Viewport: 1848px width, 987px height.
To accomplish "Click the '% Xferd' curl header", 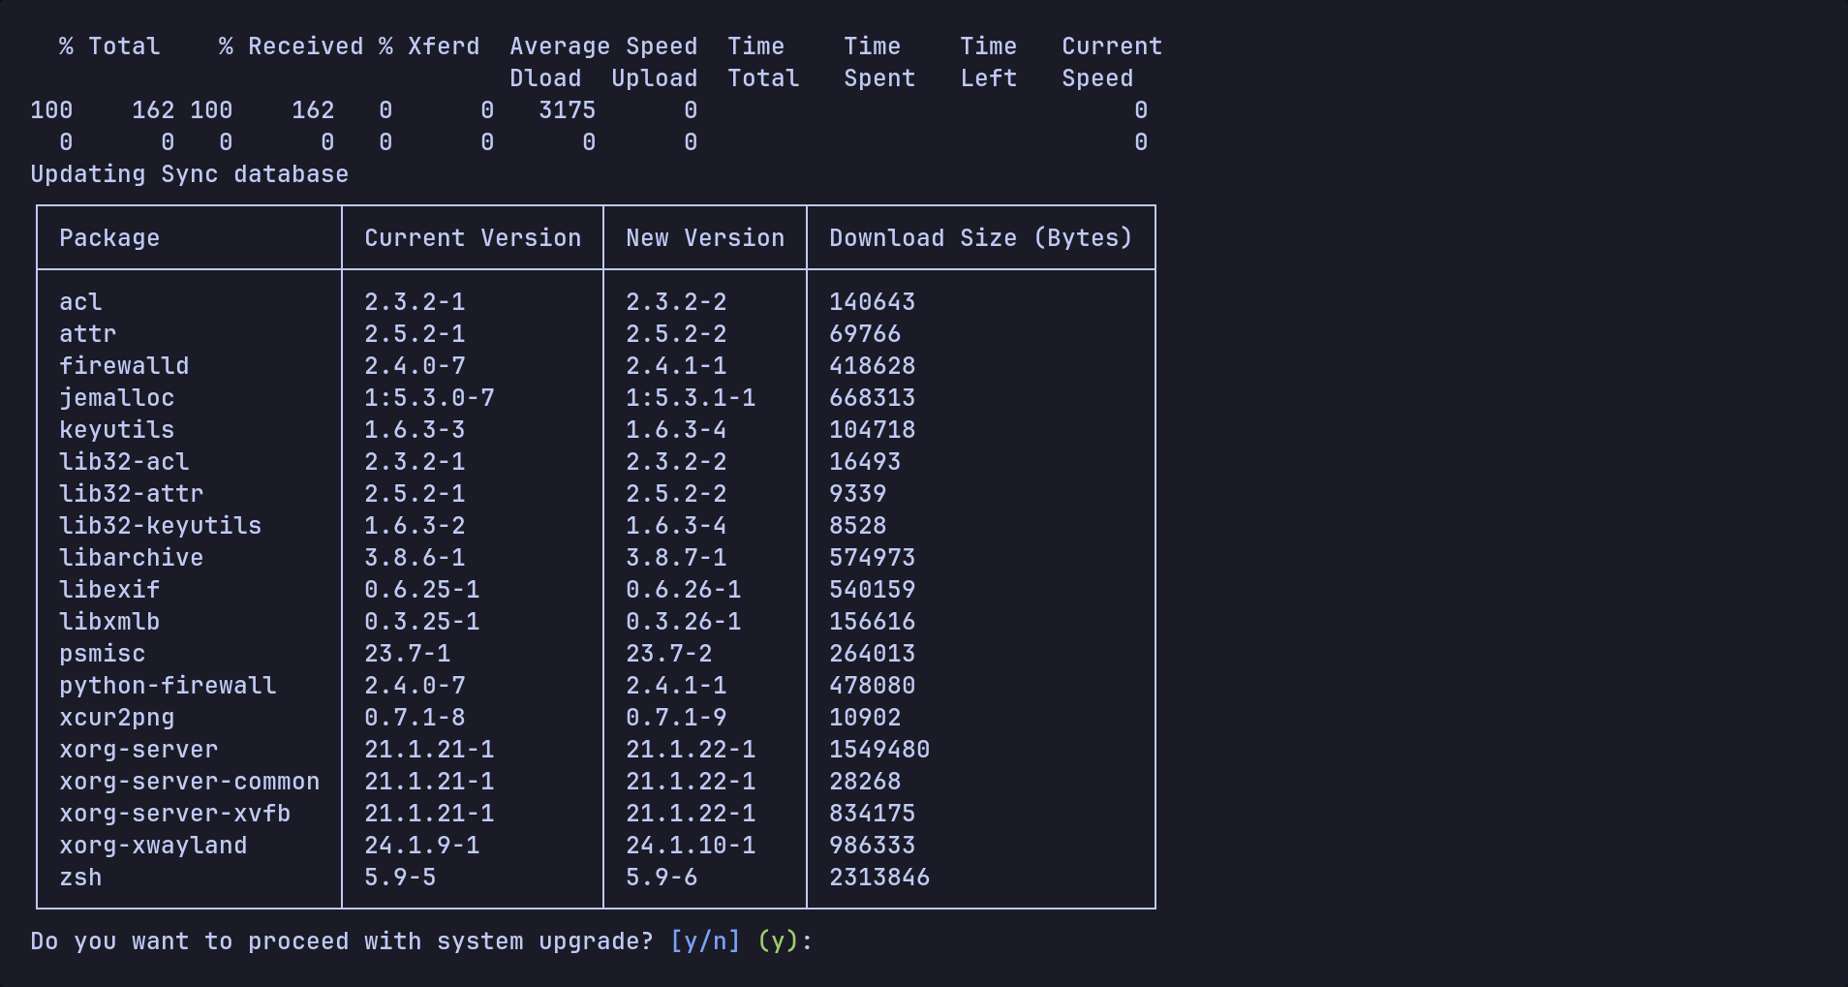I will coord(429,46).
